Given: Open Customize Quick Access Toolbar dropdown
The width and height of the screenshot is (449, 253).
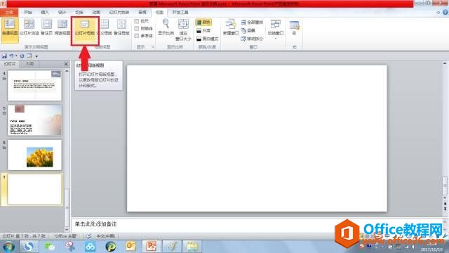Looking at the screenshot, I should 36,56.
